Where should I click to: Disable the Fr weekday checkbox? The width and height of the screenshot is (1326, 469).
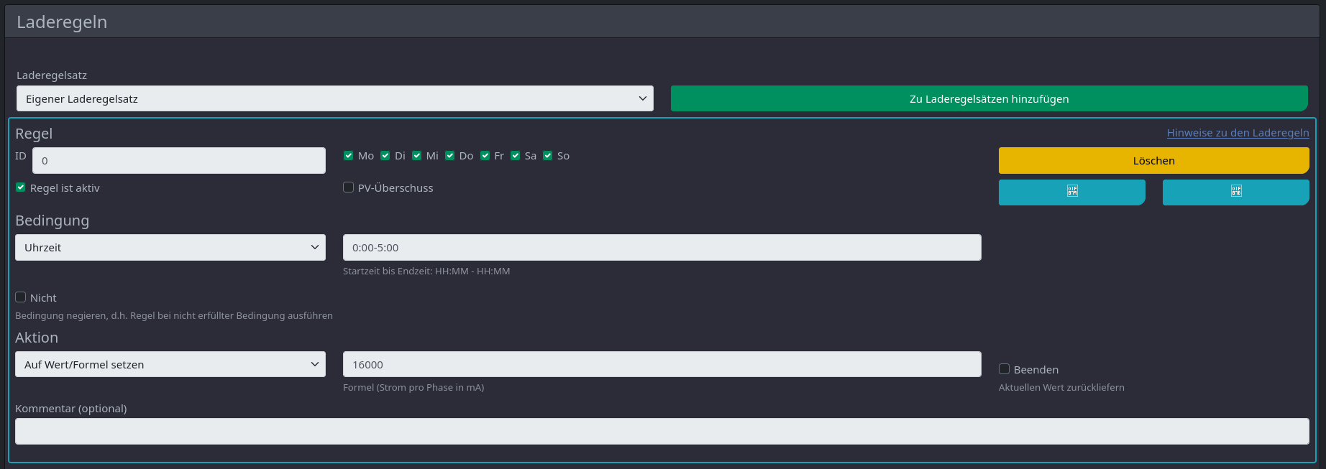(485, 156)
